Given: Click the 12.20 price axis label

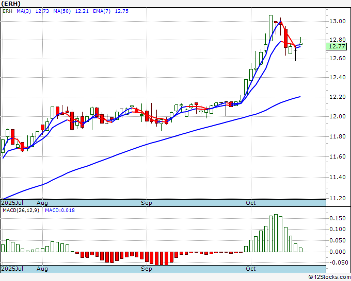Looking at the screenshot, I should pyautogui.click(x=338, y=97).
